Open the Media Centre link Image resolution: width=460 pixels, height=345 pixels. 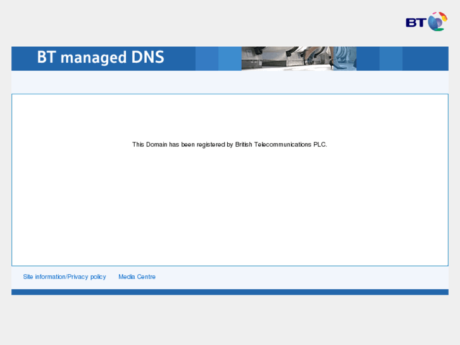click(x=137, y=277)
